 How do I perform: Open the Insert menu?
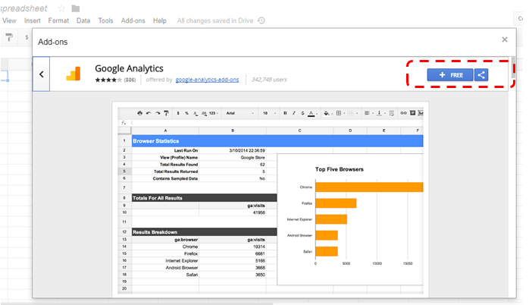tap(33, 20)
